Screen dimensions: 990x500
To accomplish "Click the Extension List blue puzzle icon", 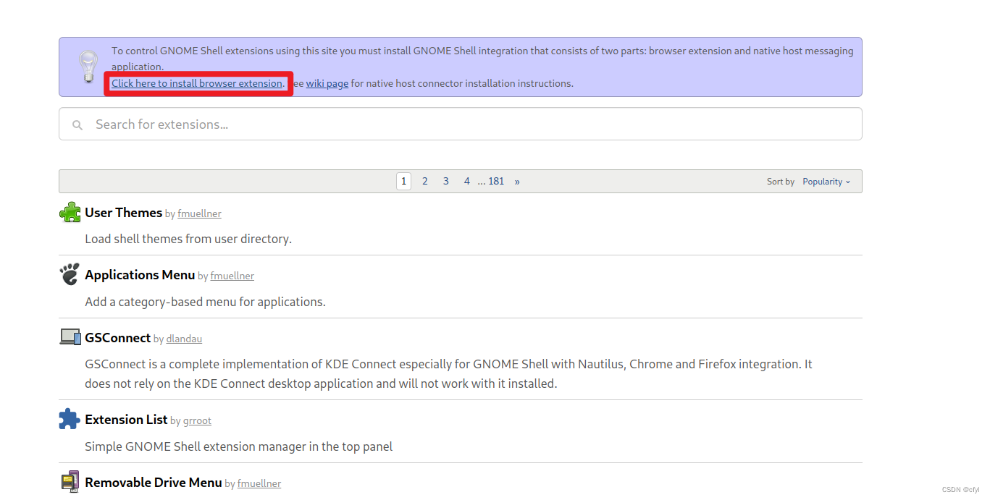I will 70,419.
